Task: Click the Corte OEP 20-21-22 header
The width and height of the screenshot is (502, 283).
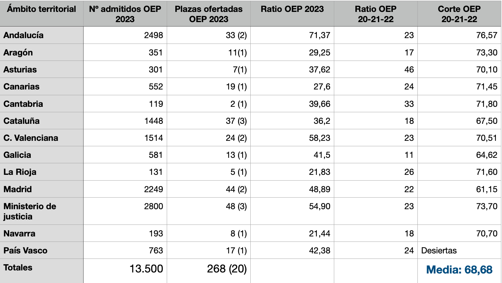Action: (459, 14)
